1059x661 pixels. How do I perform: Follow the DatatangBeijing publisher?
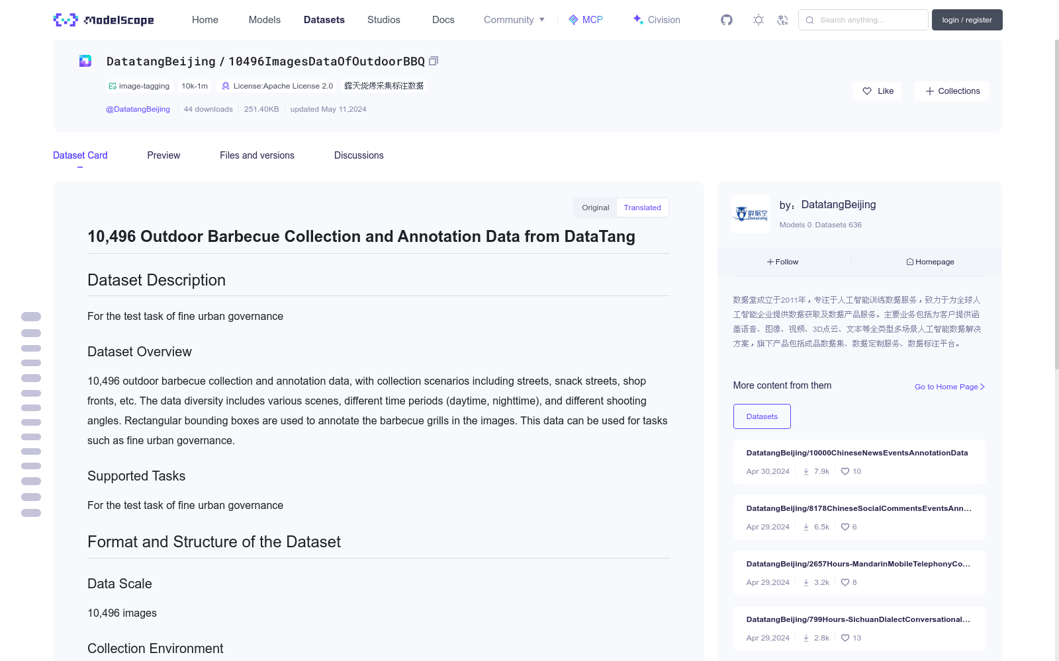[x=783, y=262]
